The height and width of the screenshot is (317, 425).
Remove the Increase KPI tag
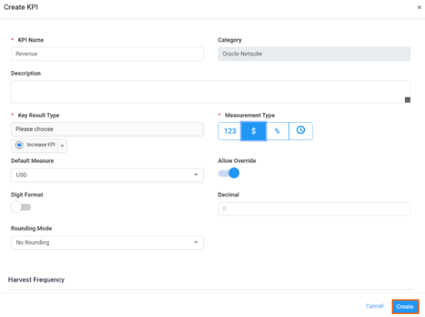click(x=63, y=145)
